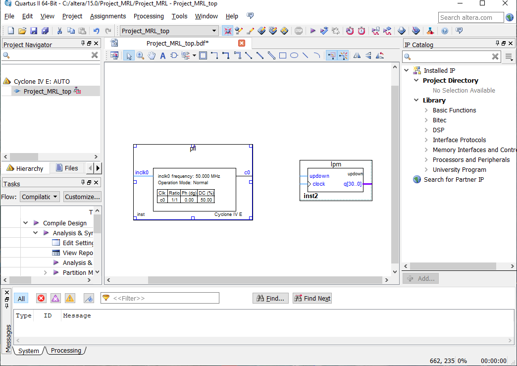Toggle the warning messages filter

coord(69,299)
